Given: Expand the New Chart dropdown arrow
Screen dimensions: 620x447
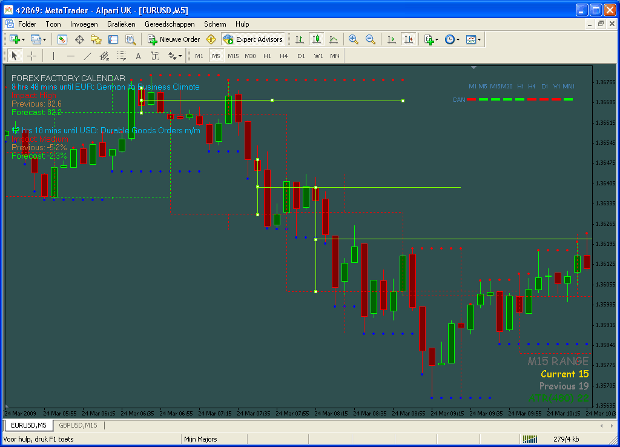Looking at the screenshot, I should (x=24, y=39).
